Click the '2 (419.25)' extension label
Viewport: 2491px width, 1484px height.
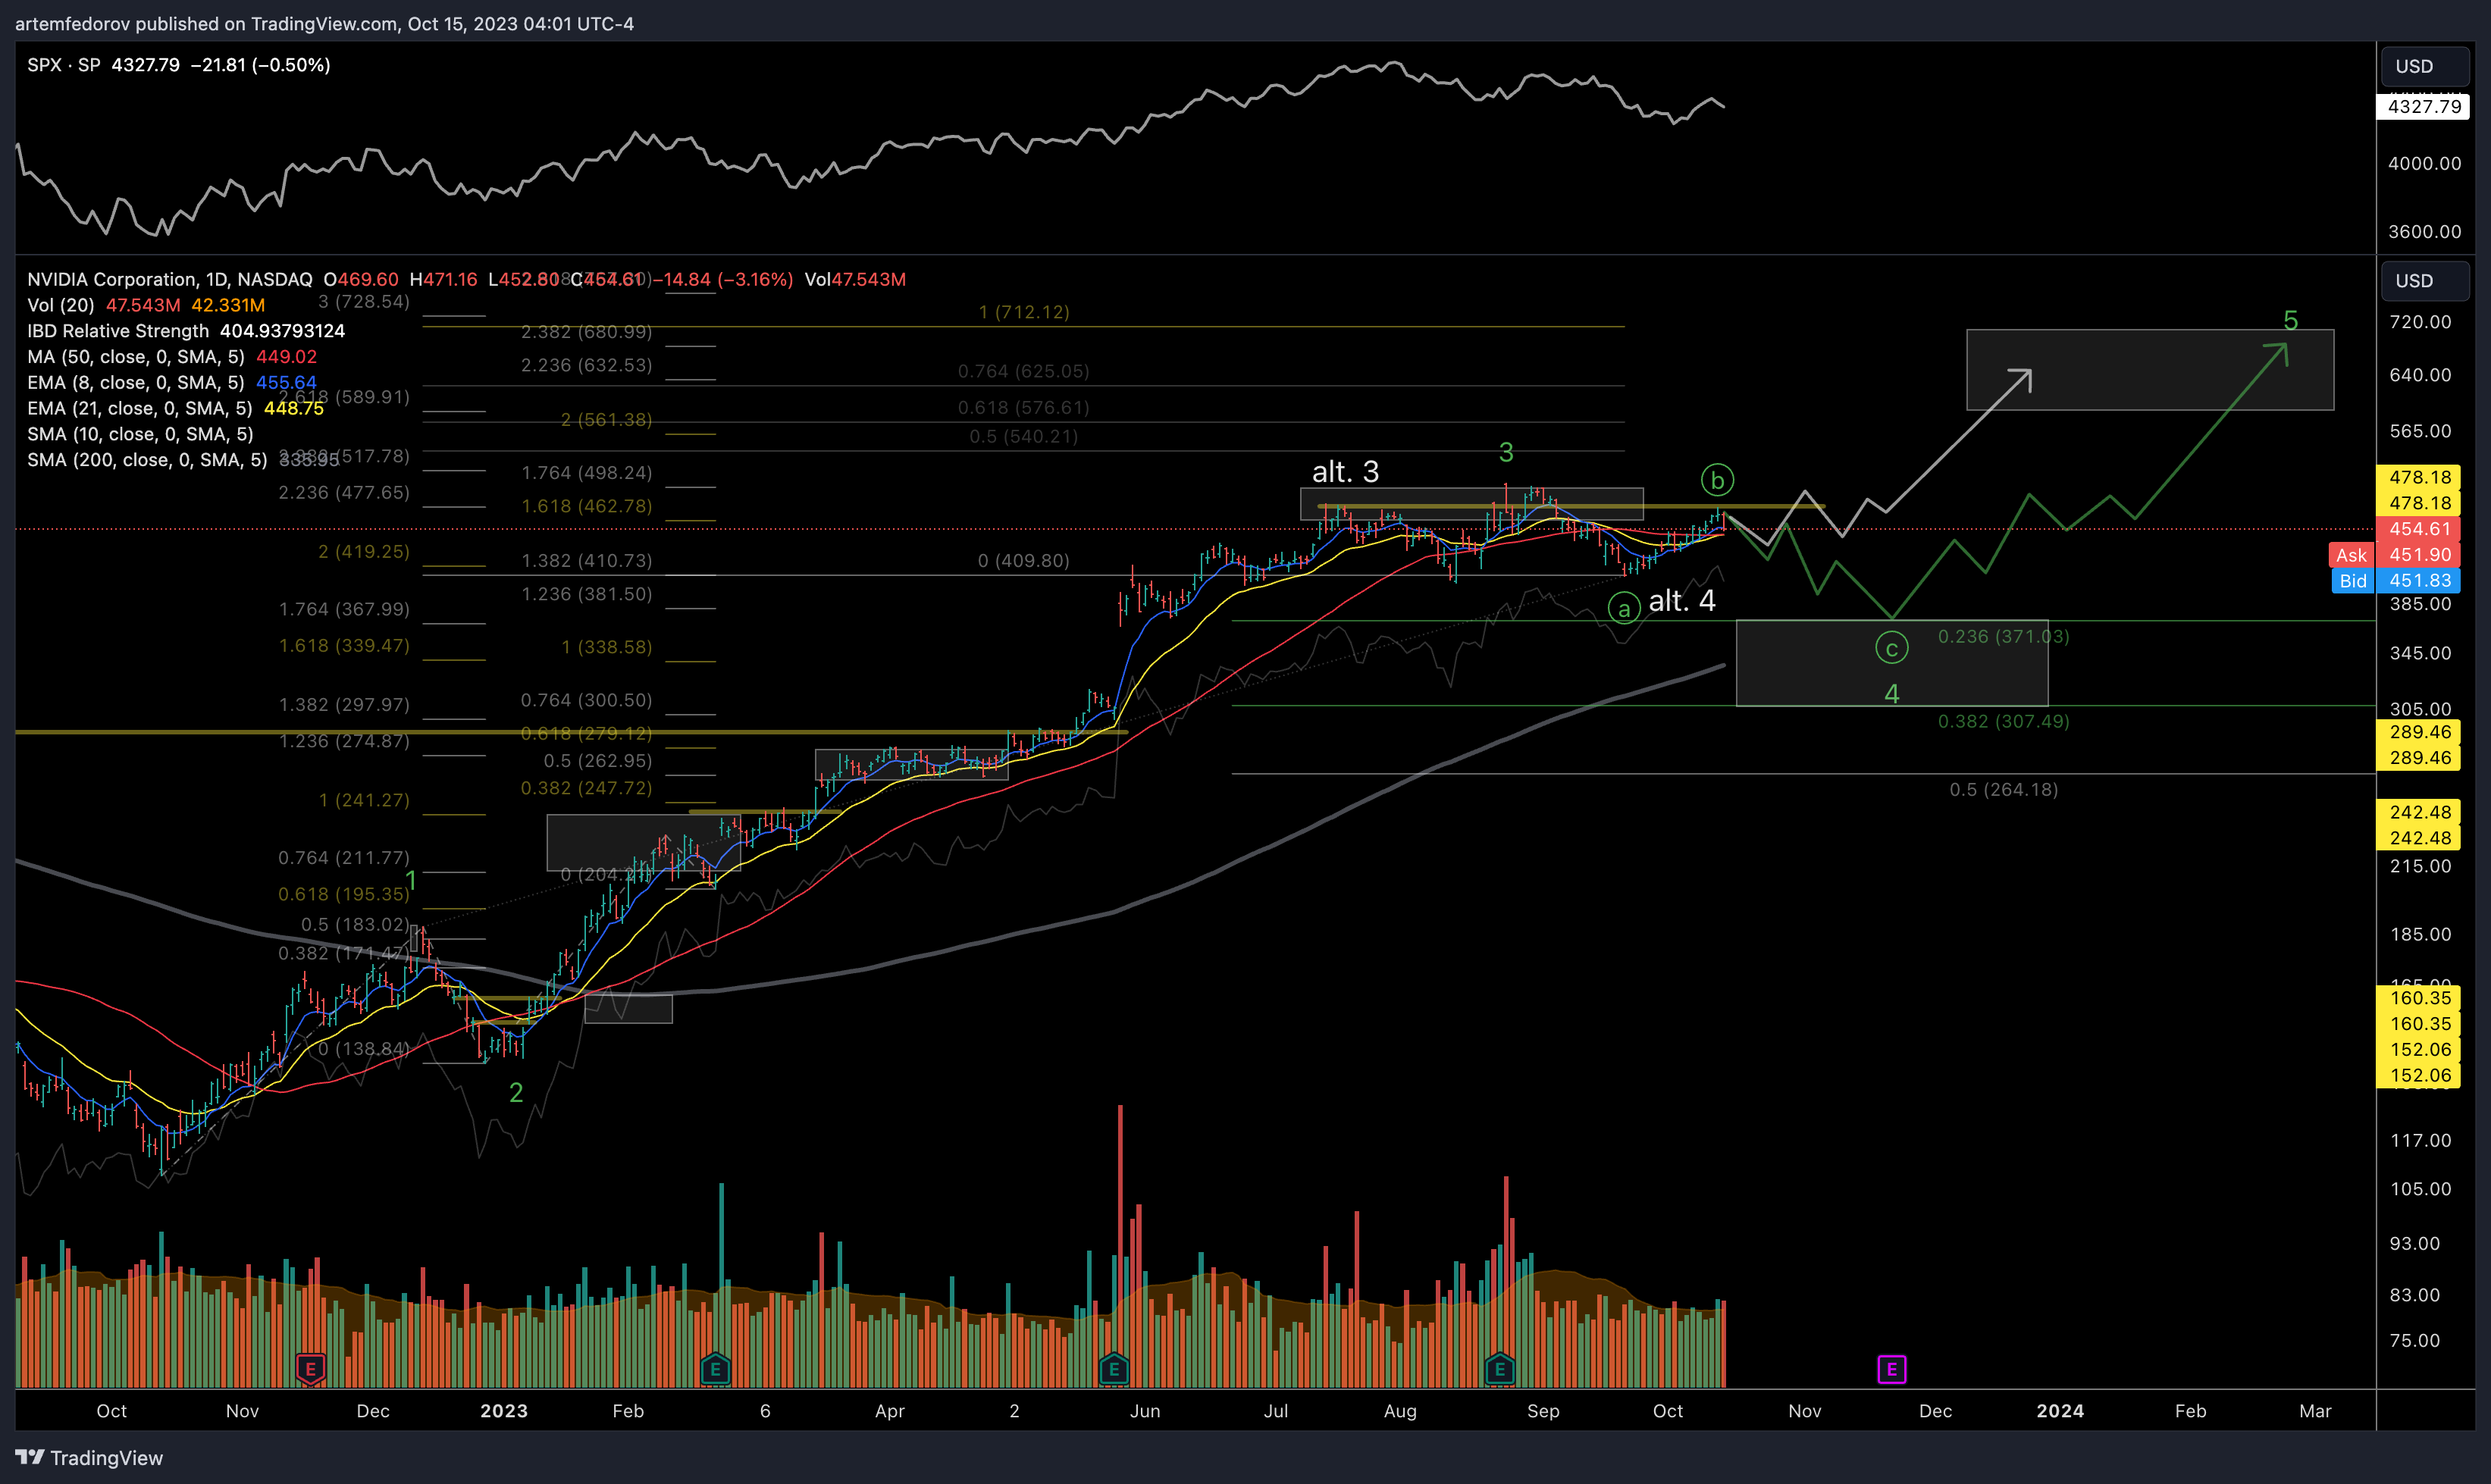coord(364,551)
